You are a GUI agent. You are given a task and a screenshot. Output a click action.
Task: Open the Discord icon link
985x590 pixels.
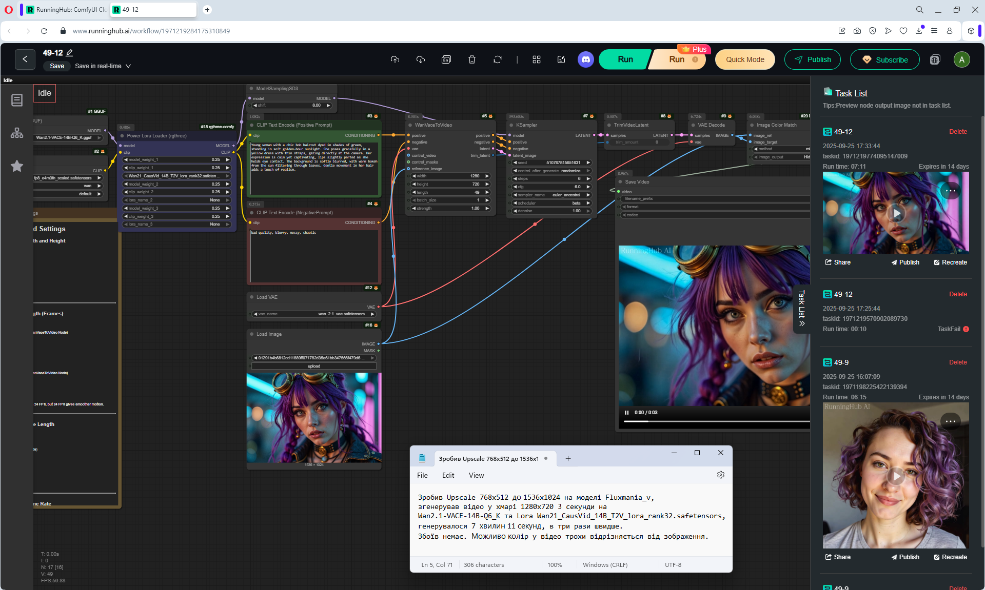click(586, 59)
